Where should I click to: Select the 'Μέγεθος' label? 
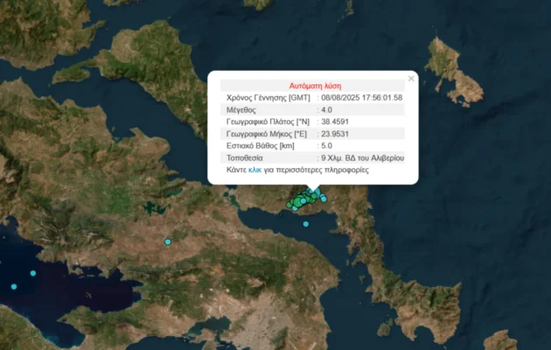click(241, 110)
